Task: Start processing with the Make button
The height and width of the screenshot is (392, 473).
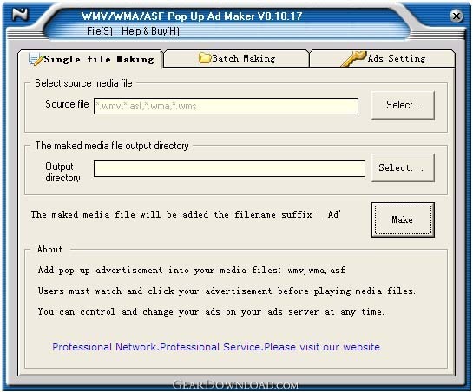Action: pos(403,219)
